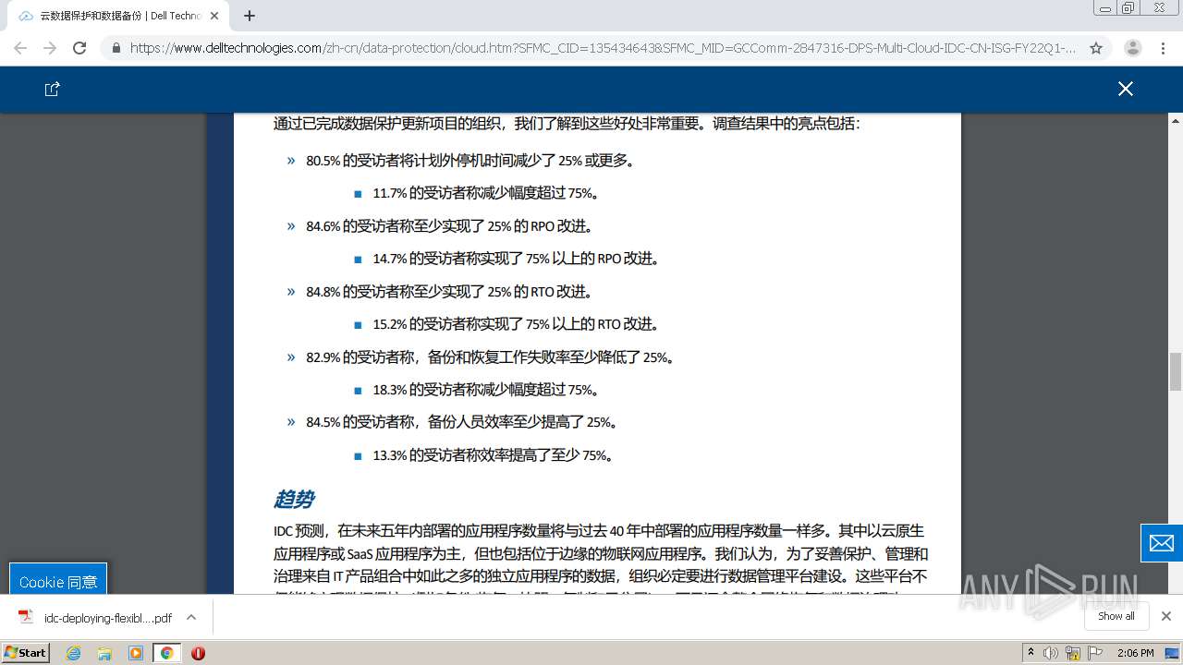Click the address bar URL

tap(603, 48)
